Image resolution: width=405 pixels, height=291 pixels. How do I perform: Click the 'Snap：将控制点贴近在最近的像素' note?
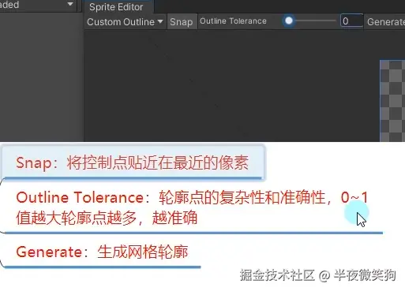point(133,162)
